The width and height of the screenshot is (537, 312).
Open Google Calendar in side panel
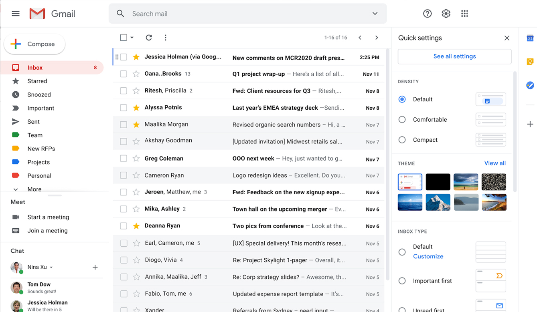tap(530, 38)
